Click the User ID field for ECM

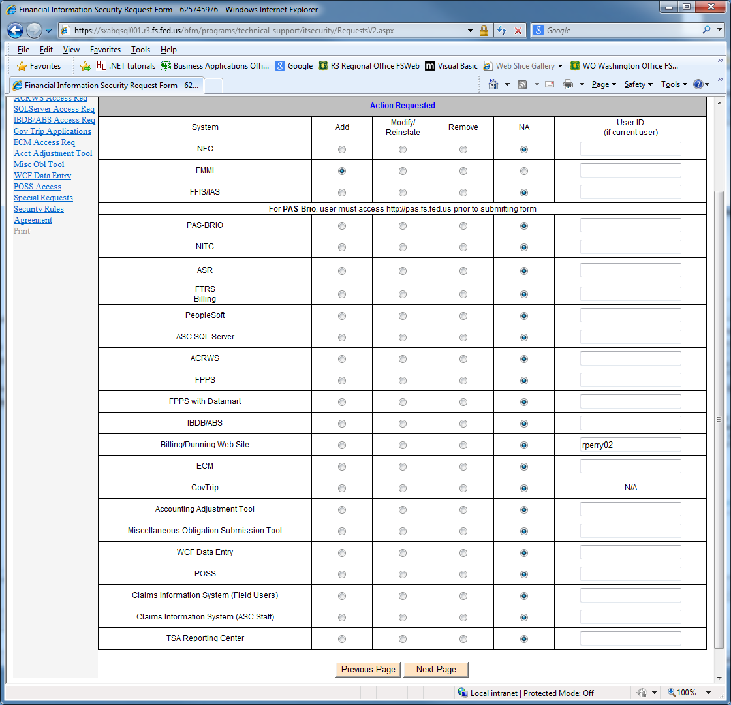tap(630, 466)
